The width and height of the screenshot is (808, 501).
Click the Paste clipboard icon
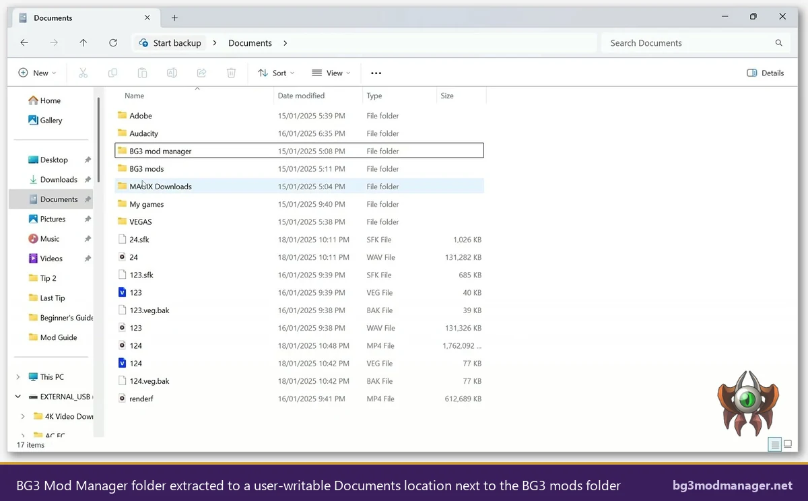coord(142,73)
